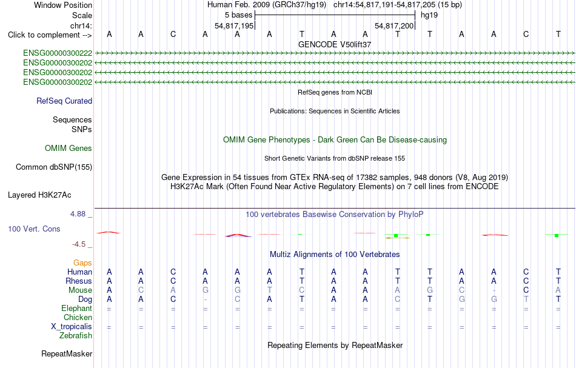
Task: Click the PhyloP maximum value 4.88
Action: point(78,214)
